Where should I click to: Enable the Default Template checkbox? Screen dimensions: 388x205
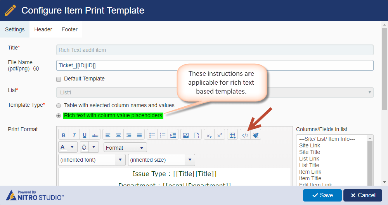[x=59, y=79]
